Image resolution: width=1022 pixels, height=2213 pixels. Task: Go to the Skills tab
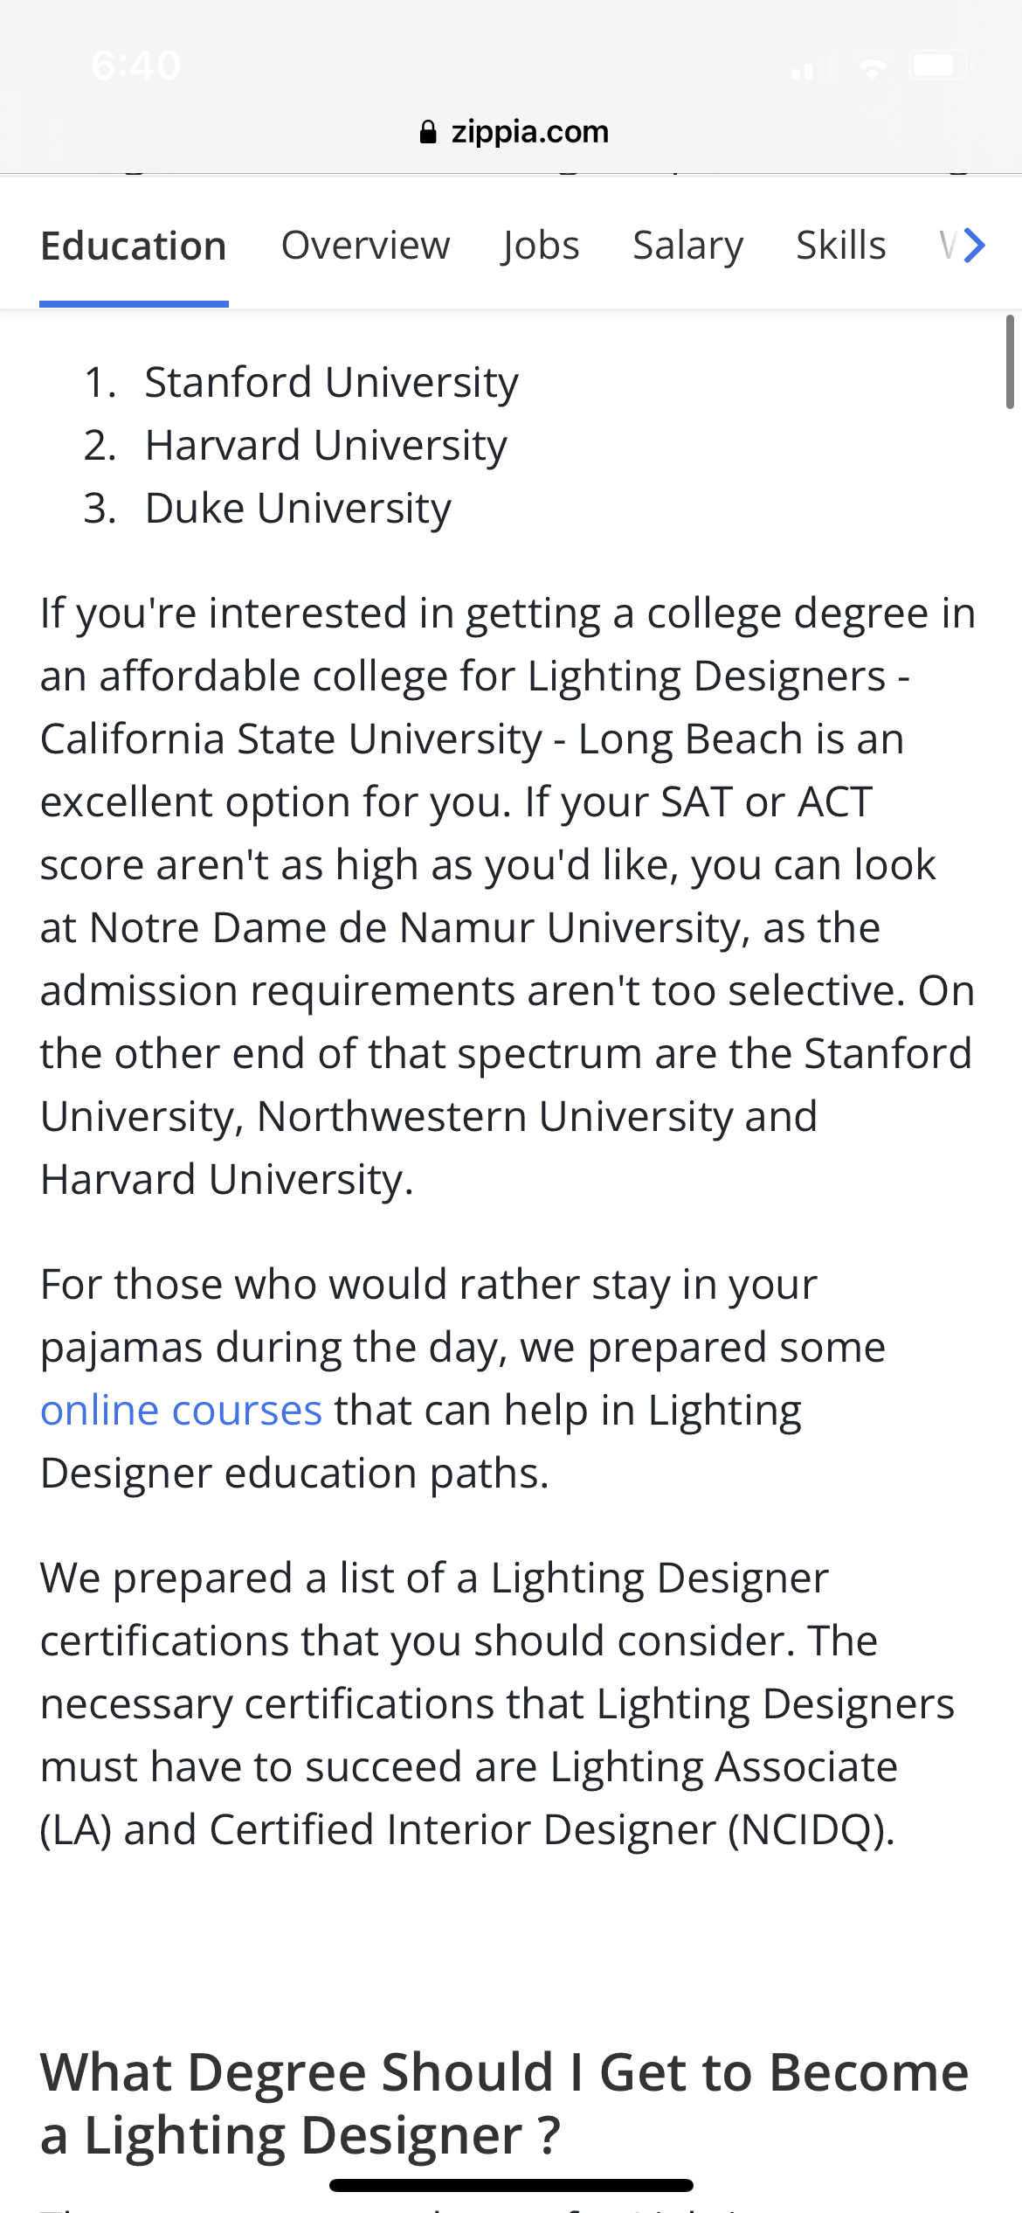841,246
